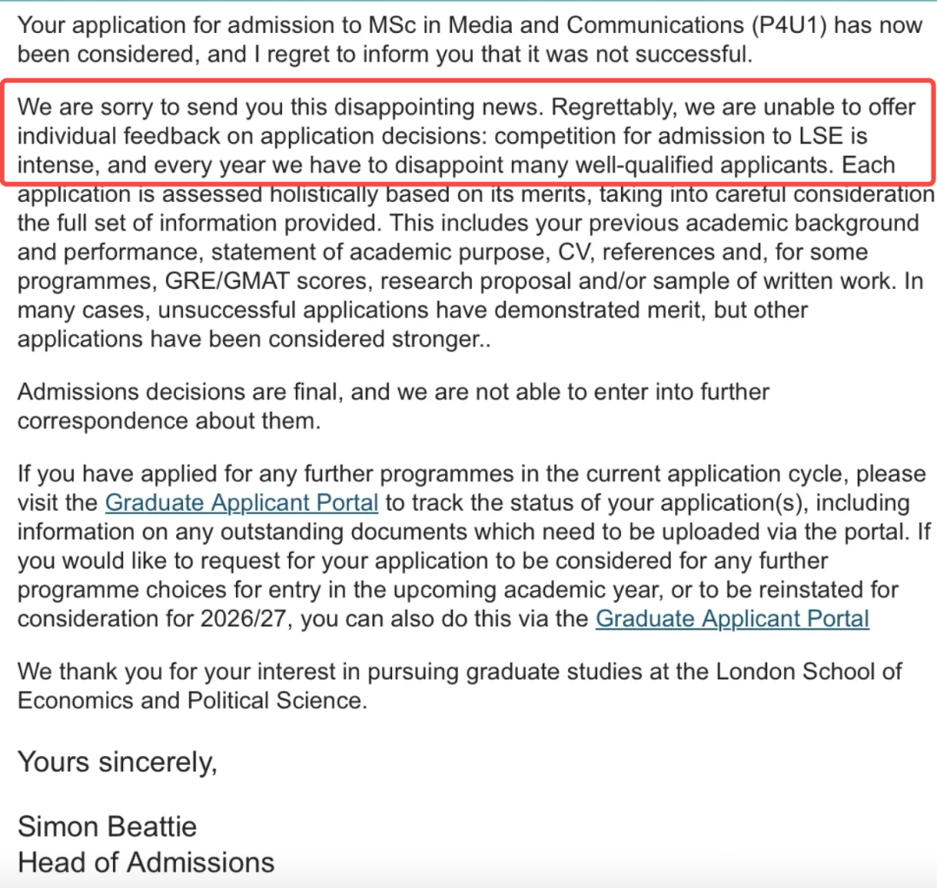
Task: Click the "Head of Admissions" title line
Action: [x=146, y=863]
